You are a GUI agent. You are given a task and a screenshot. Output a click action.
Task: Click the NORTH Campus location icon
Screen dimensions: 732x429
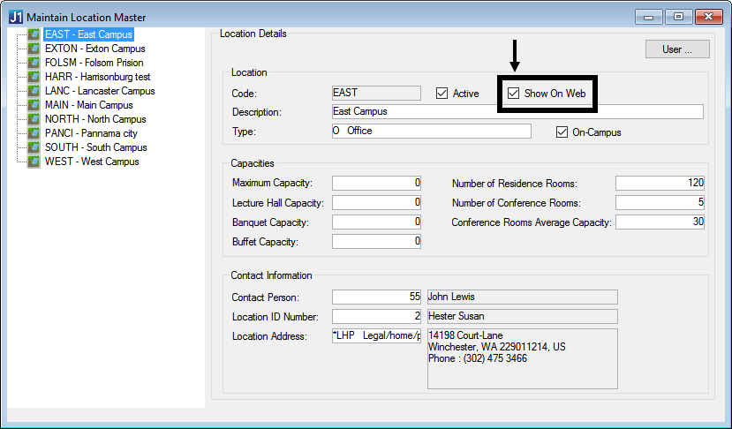(34, 119)
